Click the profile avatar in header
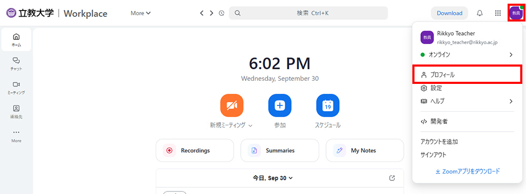The width and height of the screenshot is (526, 194). pos(516,13)
